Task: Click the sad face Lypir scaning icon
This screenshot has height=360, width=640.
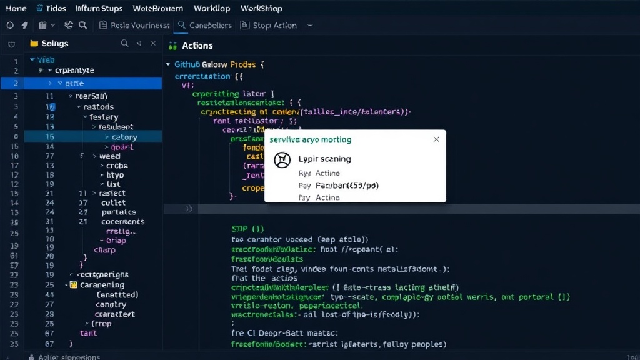Action: pos(282,159)
